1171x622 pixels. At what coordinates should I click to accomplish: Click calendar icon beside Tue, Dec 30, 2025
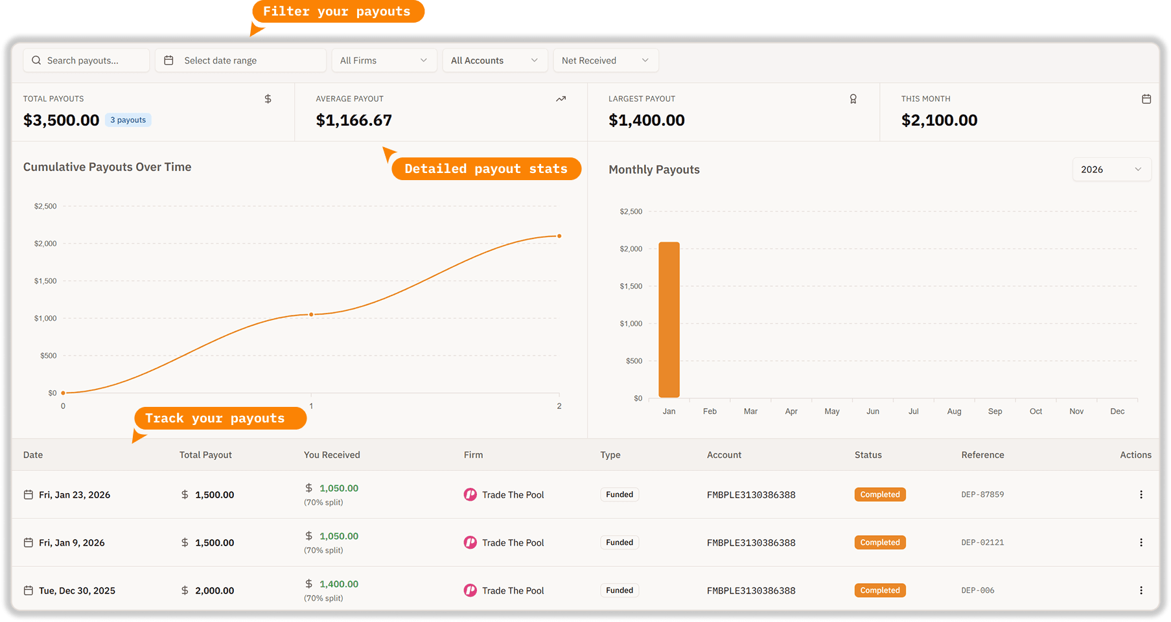click(29, 590)
